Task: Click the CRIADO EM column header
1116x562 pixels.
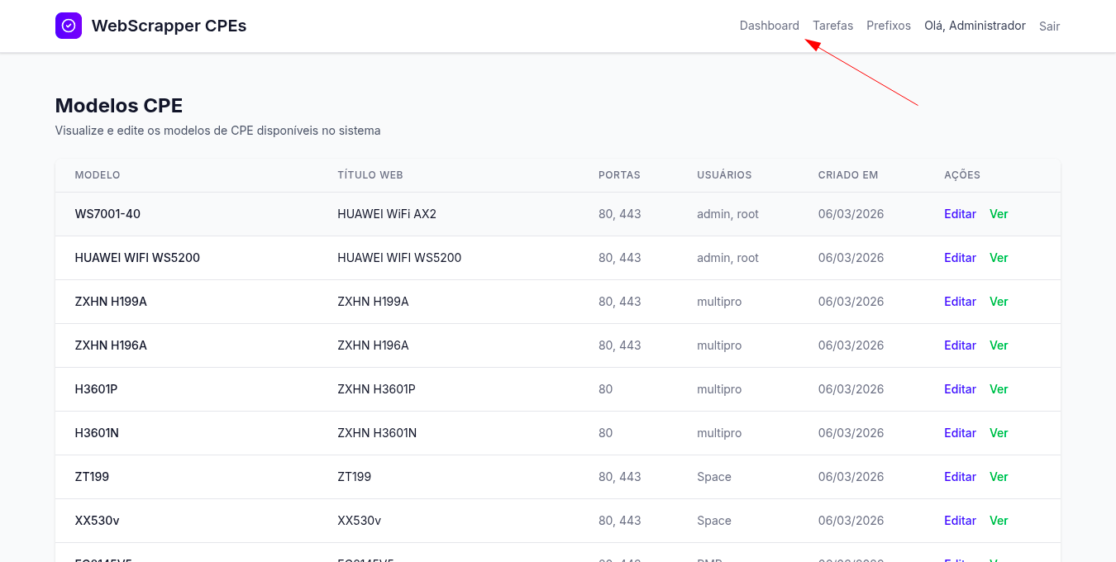Action: 848,174
